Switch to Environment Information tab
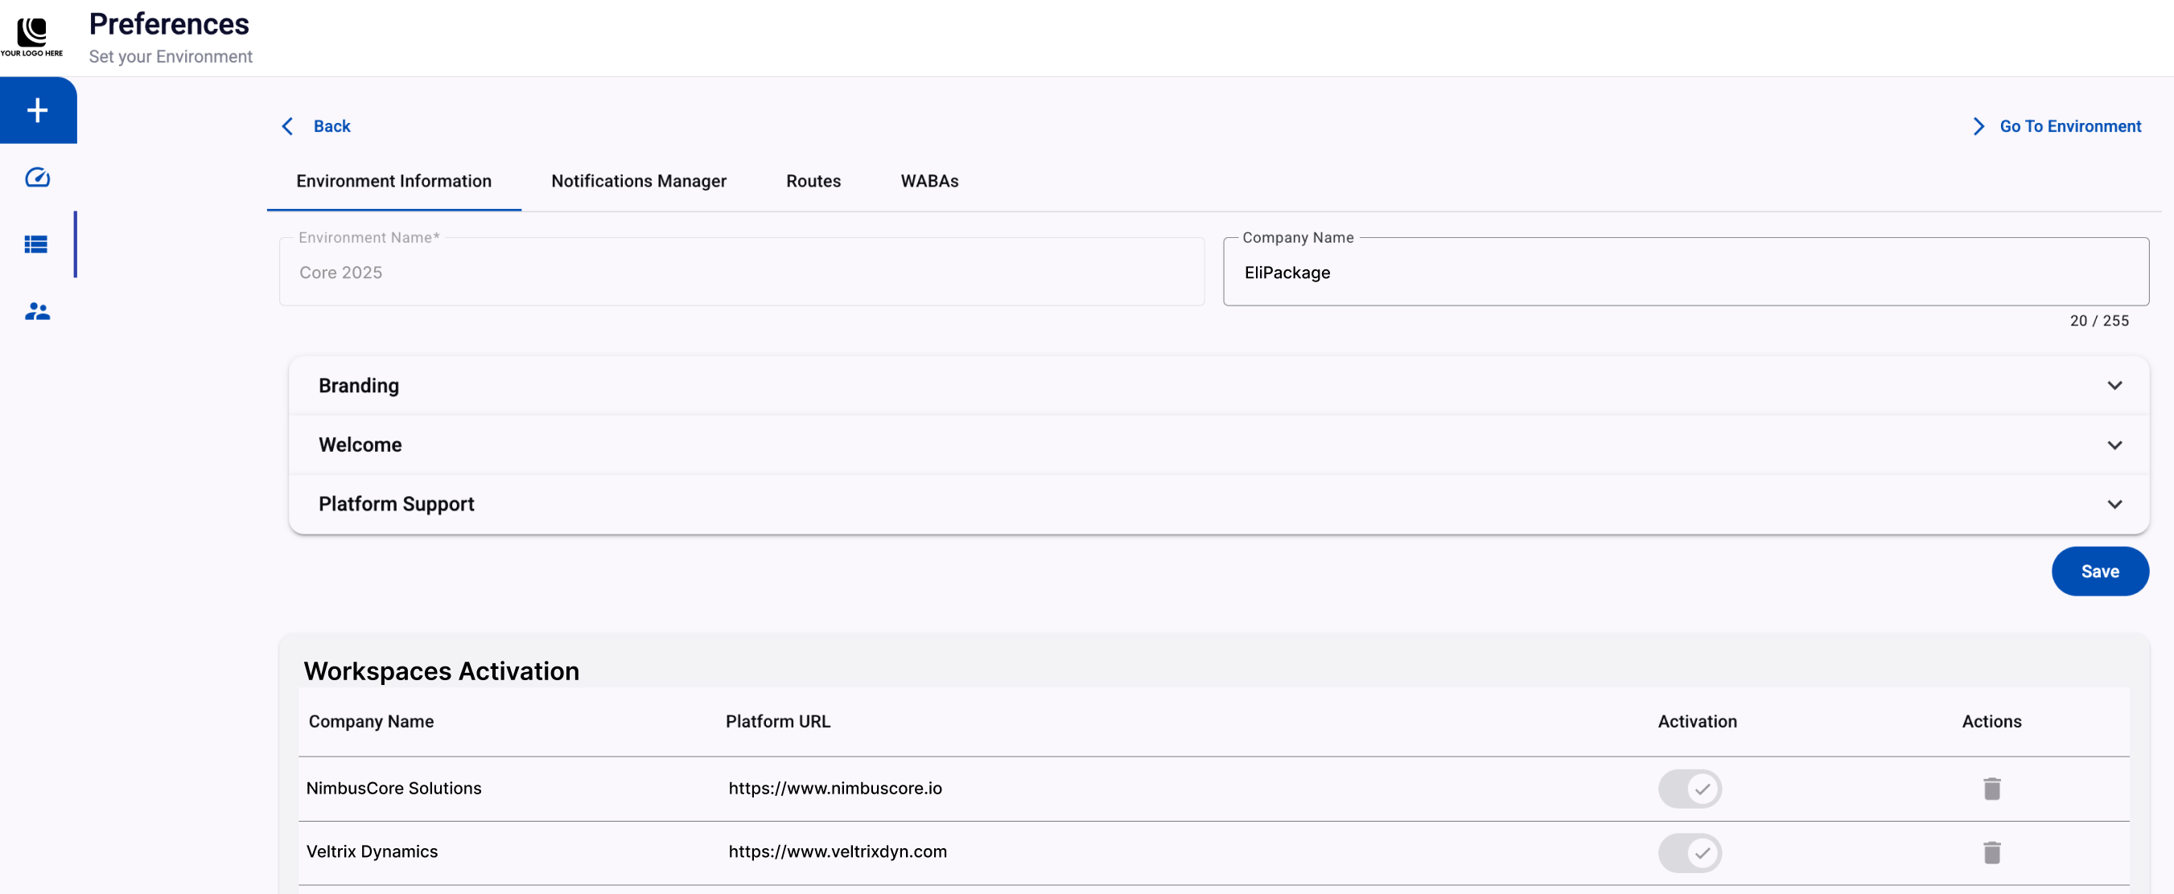This screenshot has height=894, width=2174. pos(394,182)
